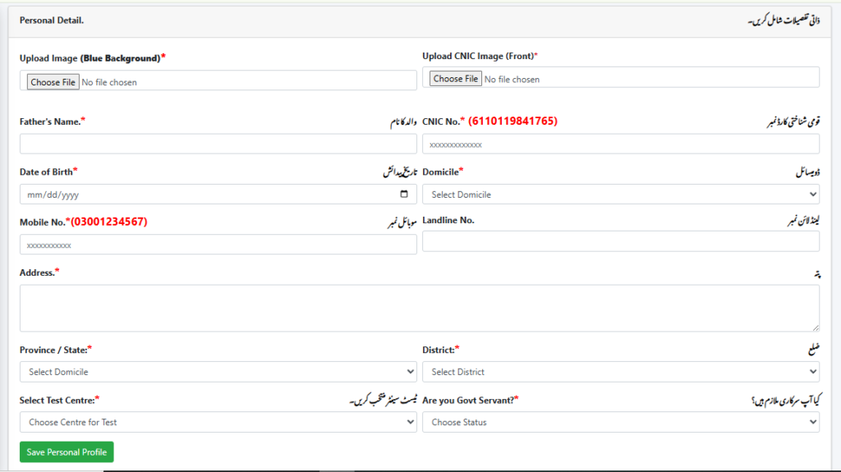Click Choose File for Upload Image (Blue Background)
Viewport: 841px width, 472px height.
click(x=53, y=82)
